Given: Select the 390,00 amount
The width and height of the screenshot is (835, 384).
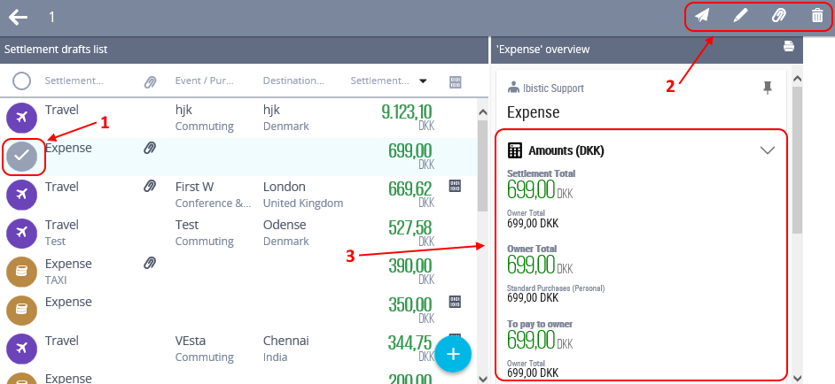Looking at the screenshot, I should (x=410, y=266).
